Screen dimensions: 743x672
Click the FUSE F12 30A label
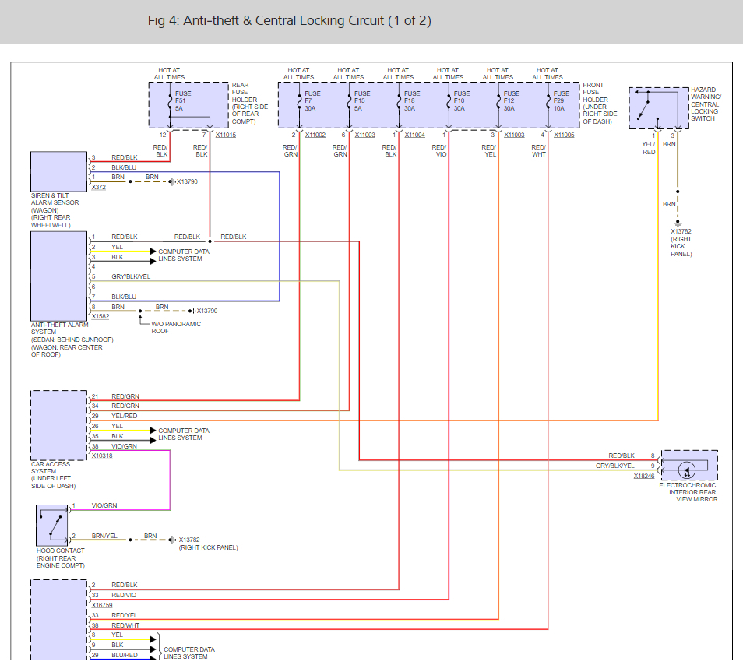(511, 101)
